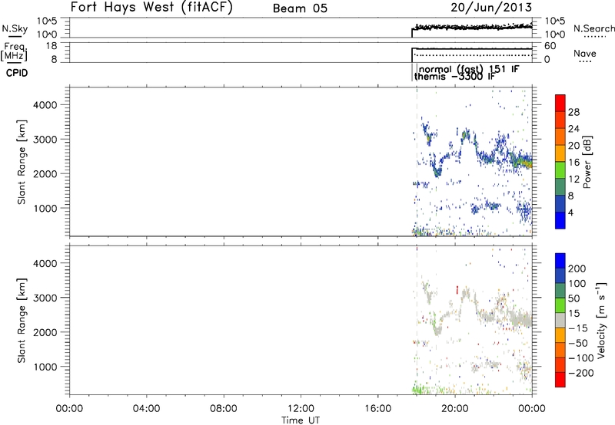Pick the gray -15 to 15 Velocity segment
This screenshot has width=615, height=425.
click(x=560, y=320)
